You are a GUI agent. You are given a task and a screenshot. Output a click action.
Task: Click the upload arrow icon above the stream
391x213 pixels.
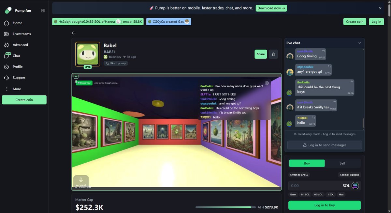pyautogui.click(x=76, y=77)
